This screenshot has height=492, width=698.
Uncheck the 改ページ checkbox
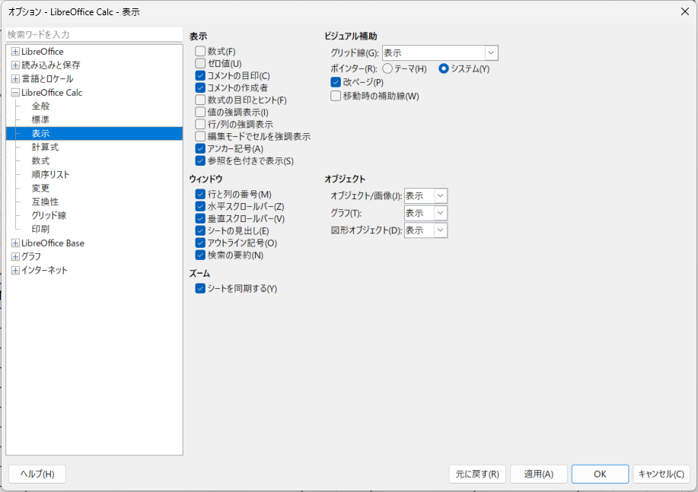pos(336,82)
